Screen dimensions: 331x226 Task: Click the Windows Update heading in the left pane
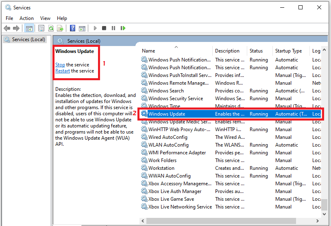pyautogui.click(x=74, y=51)
